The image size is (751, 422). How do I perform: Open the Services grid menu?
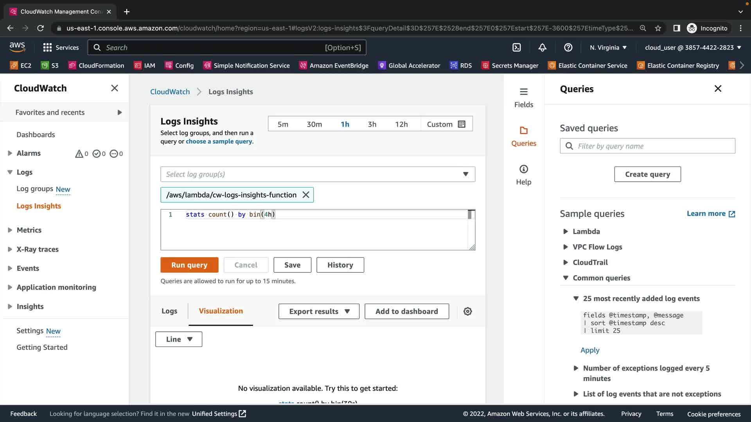coord(61,48)
